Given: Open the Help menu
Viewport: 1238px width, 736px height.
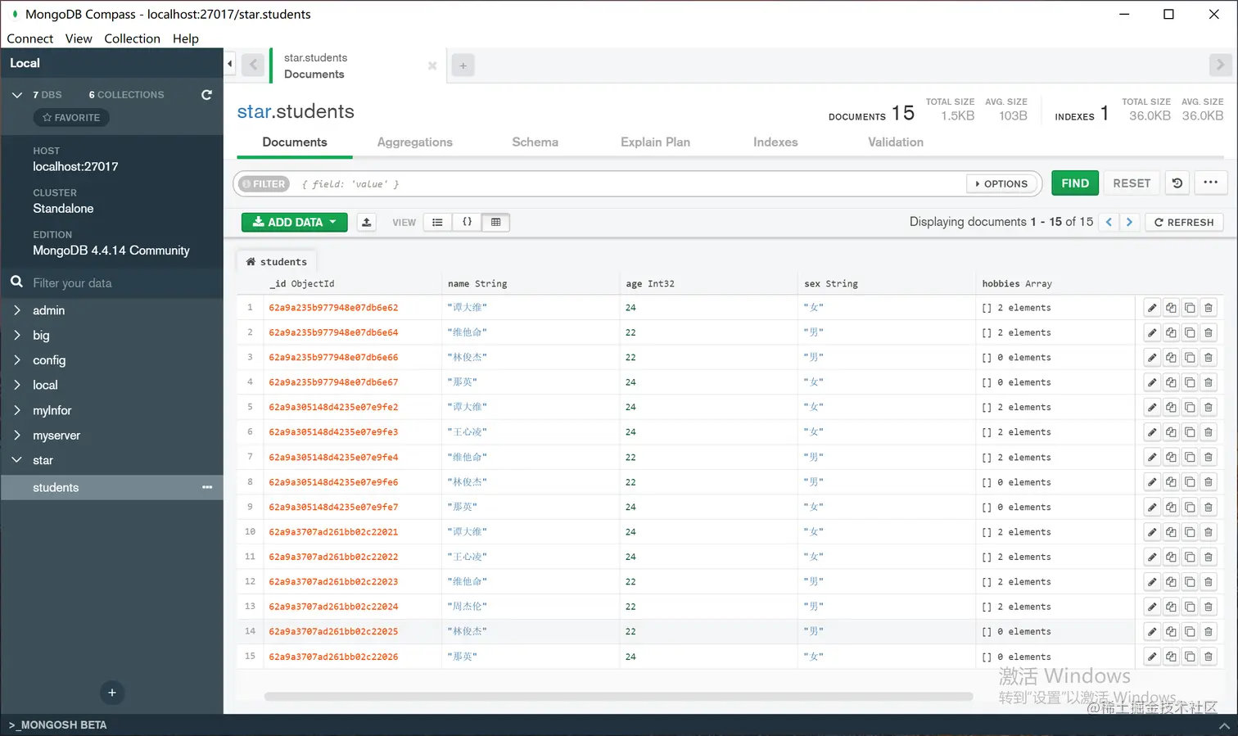Looking at the screenshot, I should (186, 38).
